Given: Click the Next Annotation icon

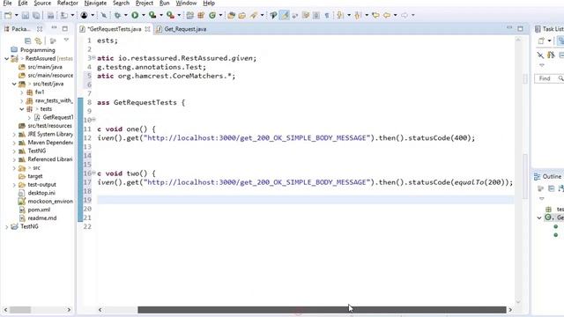Looking at the screenshot, I should click(339, 15).
